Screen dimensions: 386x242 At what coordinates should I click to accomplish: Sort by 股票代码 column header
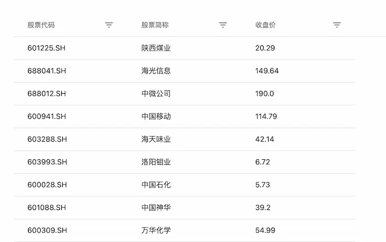click(x=41, y=25)
